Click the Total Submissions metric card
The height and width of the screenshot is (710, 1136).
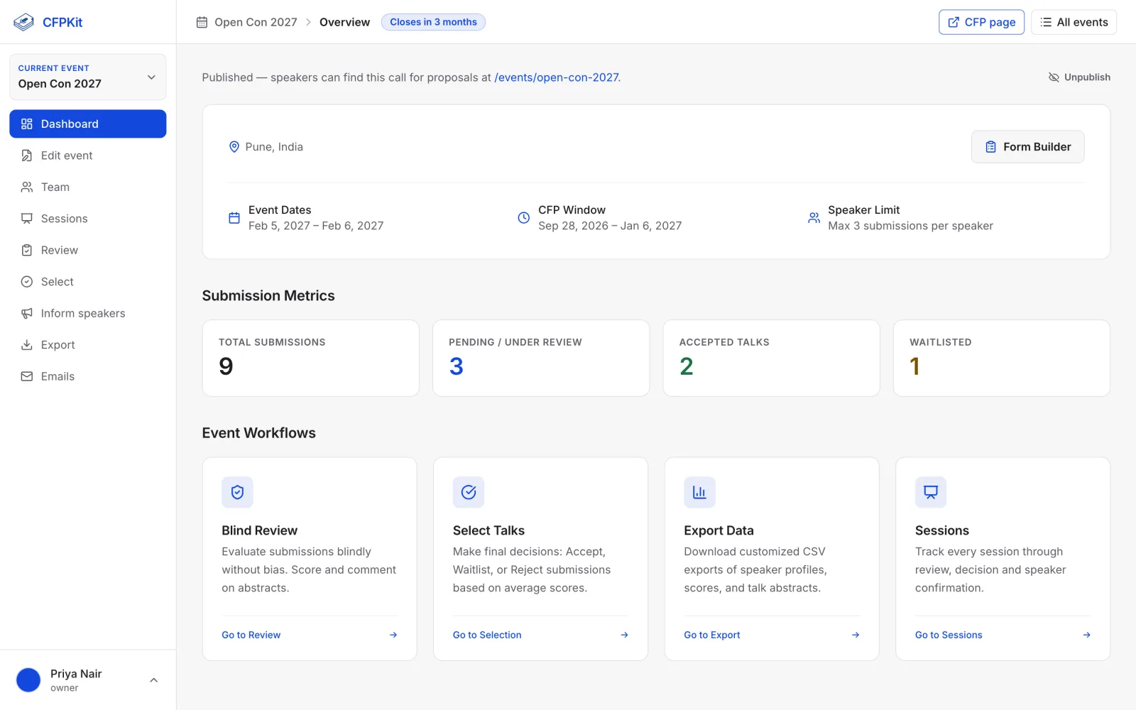(x=311, y=358)
